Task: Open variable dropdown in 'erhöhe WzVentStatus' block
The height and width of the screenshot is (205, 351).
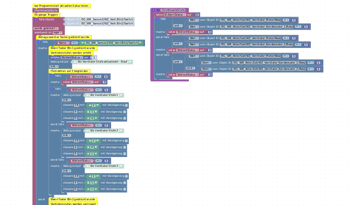Action: [71, 57]
